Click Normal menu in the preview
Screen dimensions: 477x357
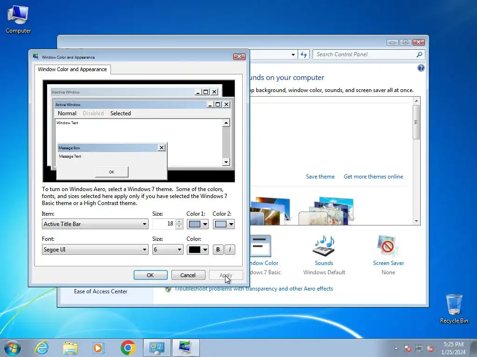click(67, 113)
